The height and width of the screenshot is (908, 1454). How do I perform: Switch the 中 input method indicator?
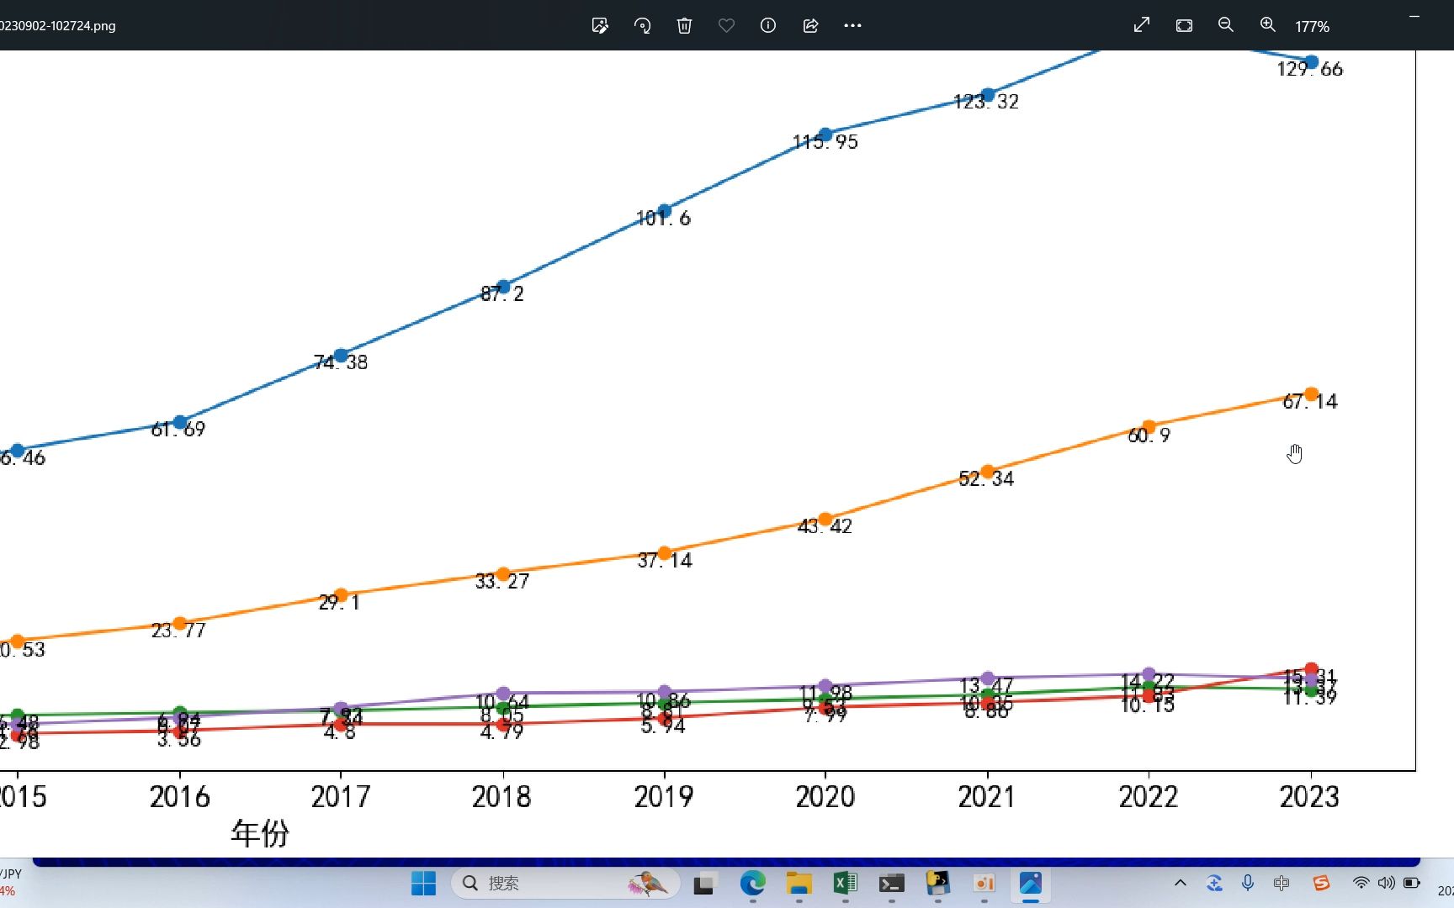click(1282, 883)
